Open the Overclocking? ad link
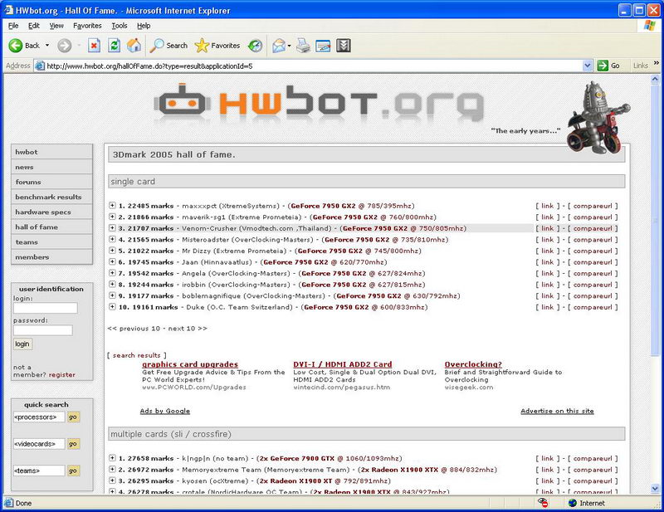664x512 pixels. click(x=473, y=364)
